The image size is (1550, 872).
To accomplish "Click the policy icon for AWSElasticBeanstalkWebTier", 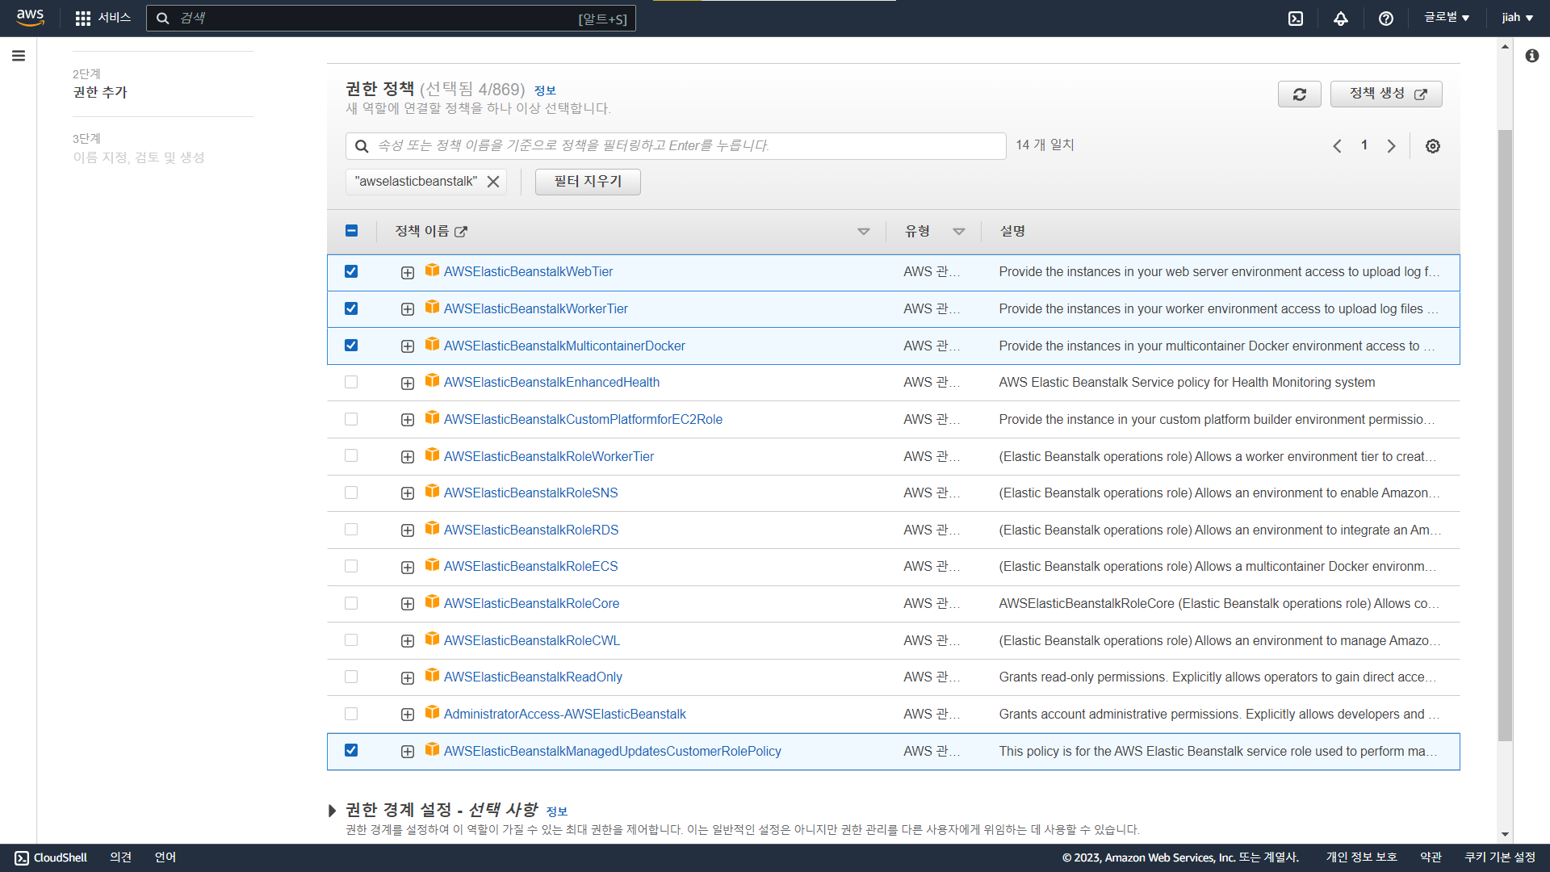I will 433,270.
